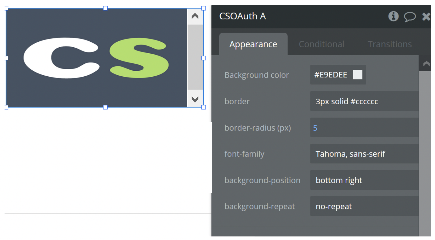Viewport: 435px width, 240px height.
Task: Click the border-radius value 5
Action: [x=315, y=128]
